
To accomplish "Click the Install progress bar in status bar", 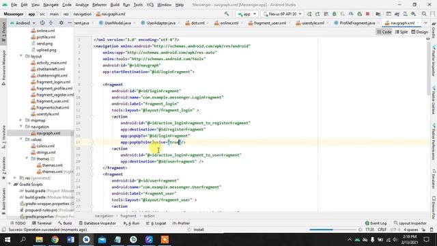I will [x=333, y=230].
